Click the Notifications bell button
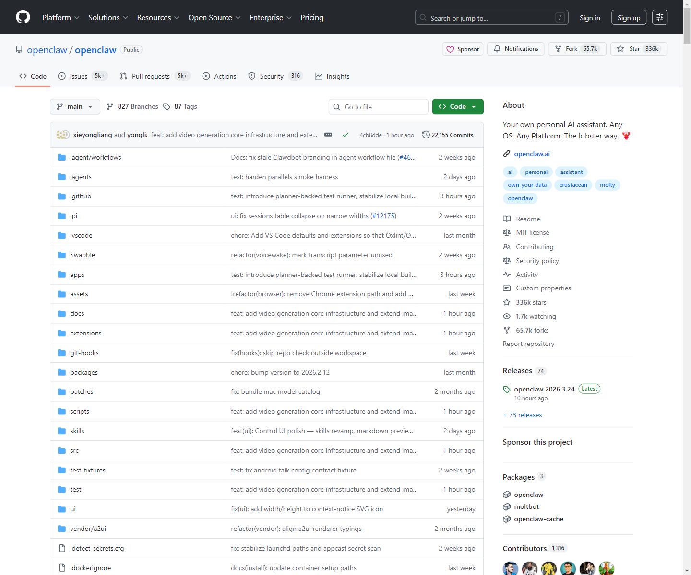Viewport: 691px width, 575px height. (515, 49)
